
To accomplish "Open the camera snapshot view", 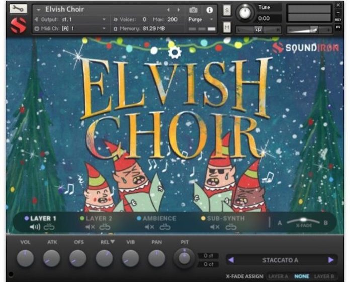I will (x=193, y=10).
